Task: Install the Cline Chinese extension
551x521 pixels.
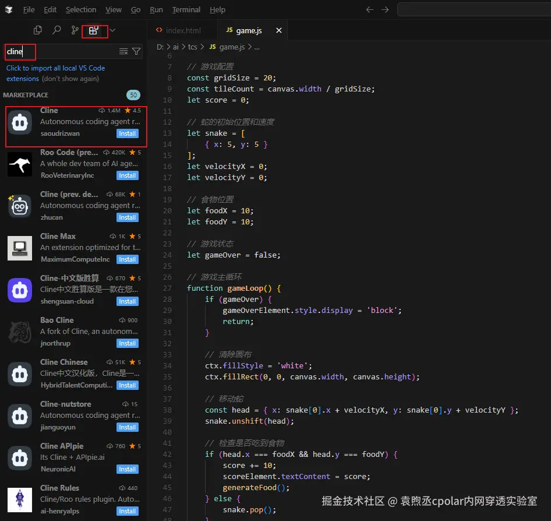Action: pyautogui.click(x=127, y=385)
